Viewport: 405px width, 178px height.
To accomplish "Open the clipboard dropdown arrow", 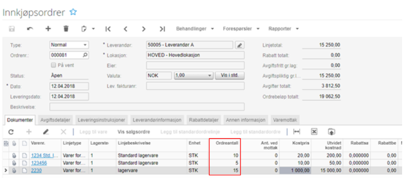I will click(93, 29).
